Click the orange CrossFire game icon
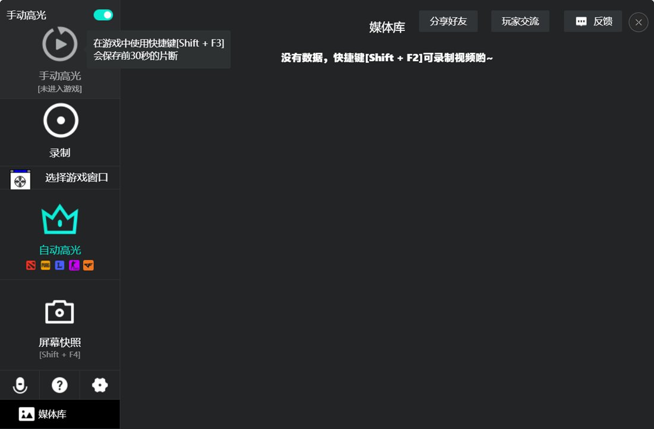The width and height of the screenshot is (654, 429). point(89,266)
